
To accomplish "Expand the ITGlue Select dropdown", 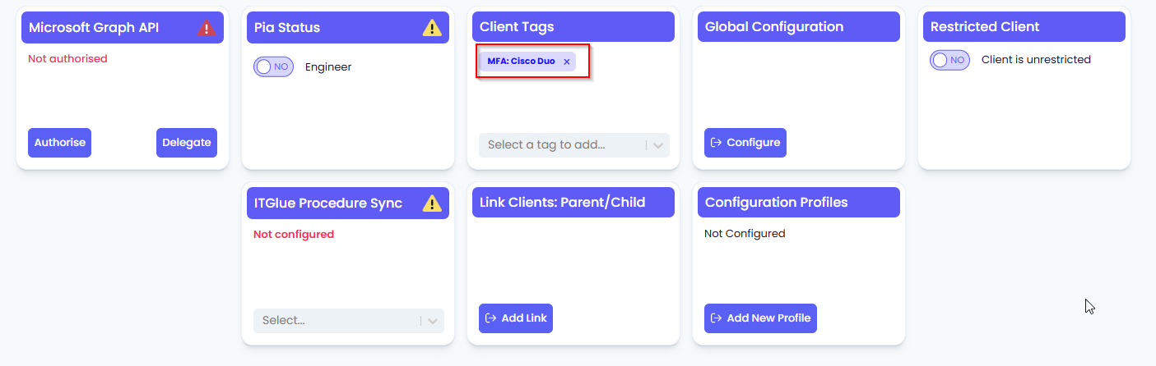I will click(x=349, y=321).
